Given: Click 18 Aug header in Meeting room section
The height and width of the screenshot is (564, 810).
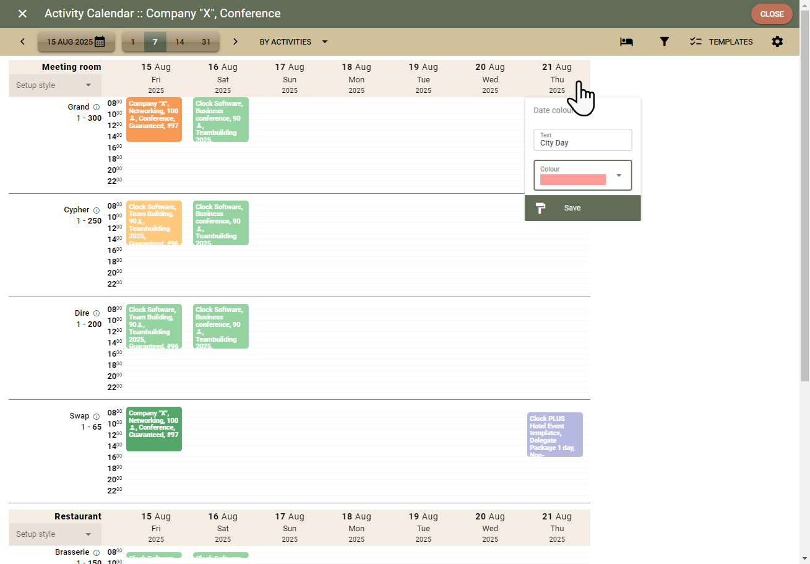Looking at the screenshot, I should [x=356, y=78].
